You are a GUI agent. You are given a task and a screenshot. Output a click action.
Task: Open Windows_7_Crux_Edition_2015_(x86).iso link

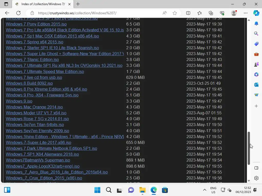44,178
